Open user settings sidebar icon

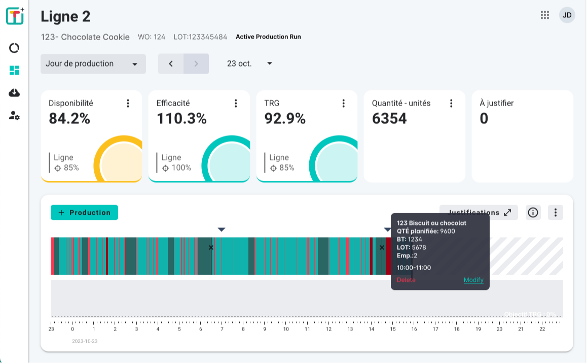[14, 116]
